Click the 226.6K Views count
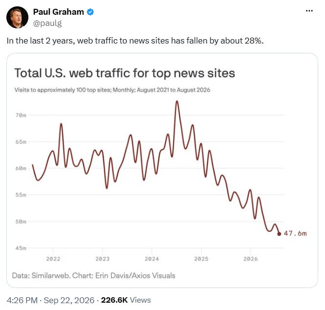This screenshot has height=310, width=325. click(x=126, y=300)
